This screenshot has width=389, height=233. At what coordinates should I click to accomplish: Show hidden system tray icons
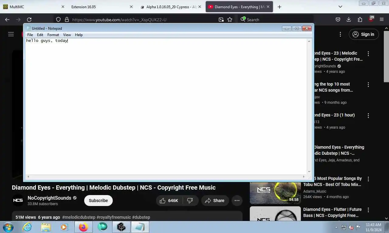coord(336,227)
